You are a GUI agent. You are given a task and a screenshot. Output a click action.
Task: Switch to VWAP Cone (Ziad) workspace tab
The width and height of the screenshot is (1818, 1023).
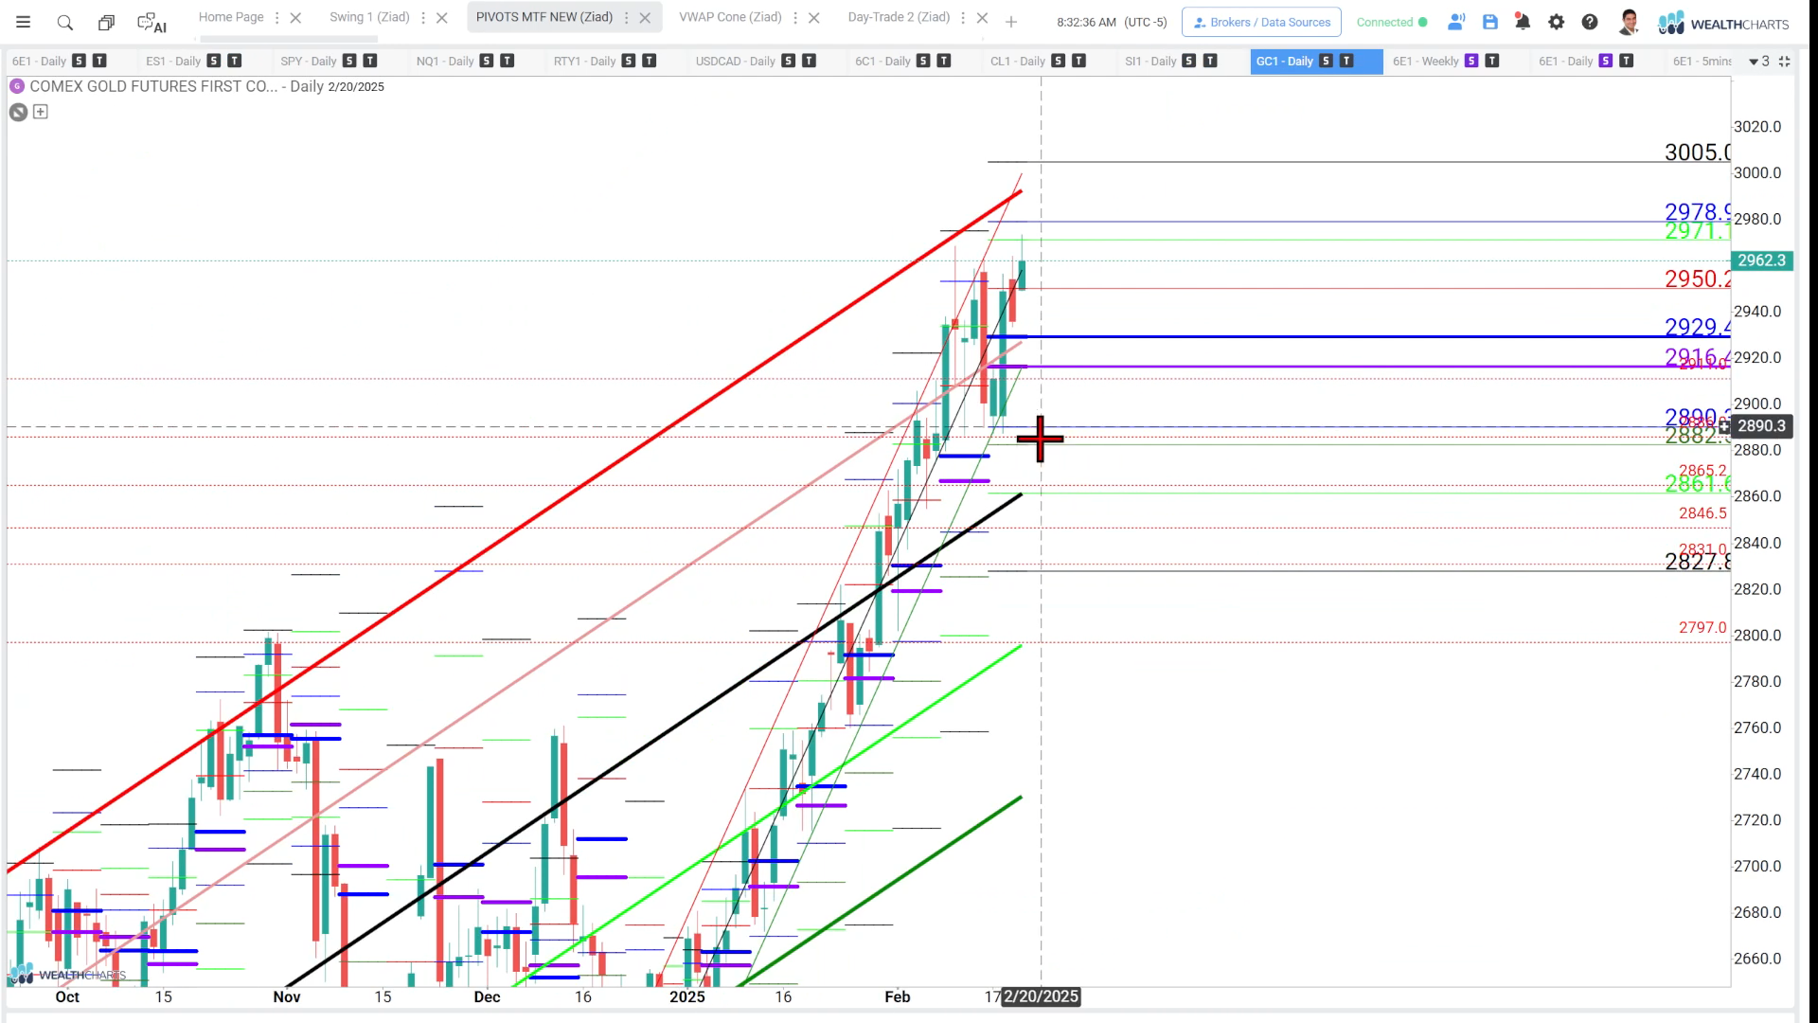pos(730,17)
